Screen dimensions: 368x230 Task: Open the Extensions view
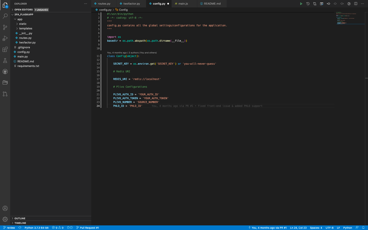pos(5,50)
